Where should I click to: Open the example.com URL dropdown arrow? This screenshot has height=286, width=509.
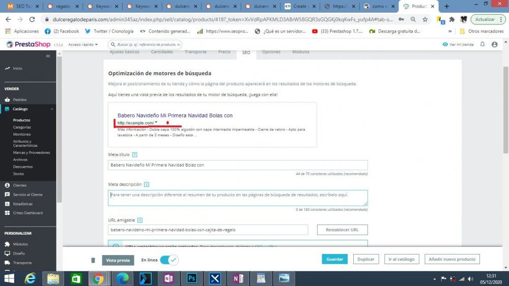(x=156, y=122)
